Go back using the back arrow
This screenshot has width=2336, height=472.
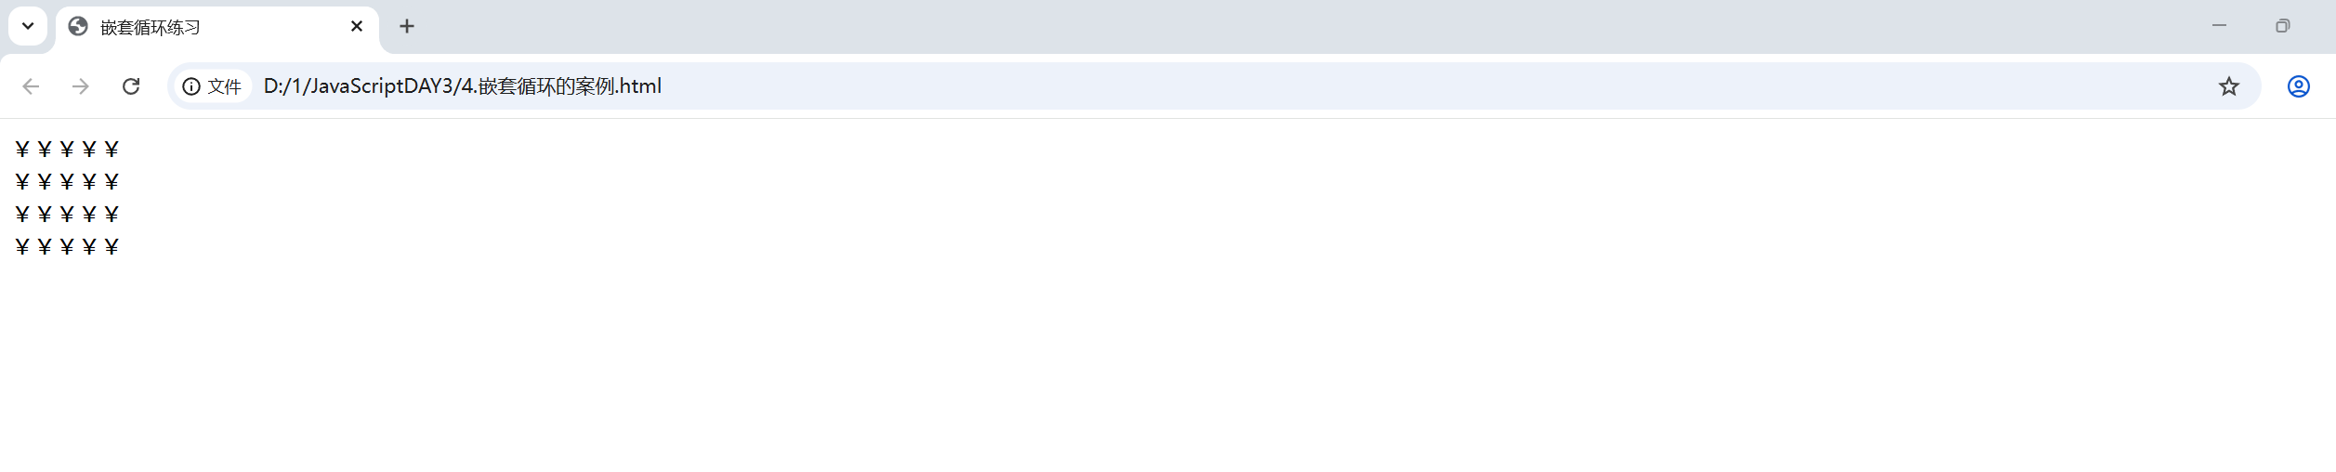point(31,86)
